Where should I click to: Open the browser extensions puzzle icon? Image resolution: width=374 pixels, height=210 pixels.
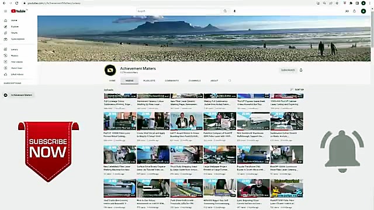[351, 3]
